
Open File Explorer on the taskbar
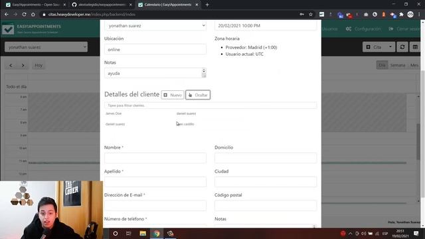click(x=143, y=233)
